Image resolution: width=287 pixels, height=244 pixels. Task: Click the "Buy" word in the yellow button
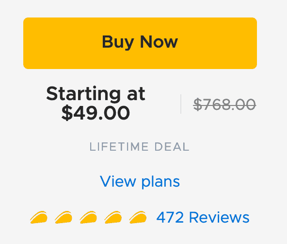[118, 43]
